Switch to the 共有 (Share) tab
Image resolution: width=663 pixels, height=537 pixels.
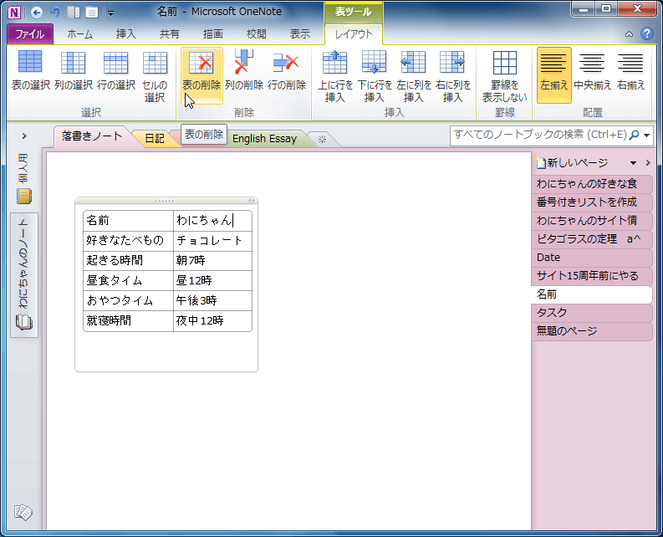point(169,34)
